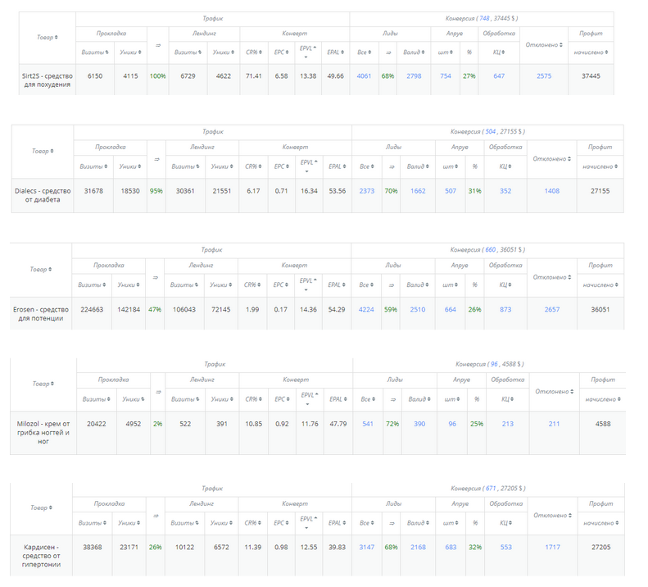The height and width of the screenshot is (587, 648).
Task: Sort Erosen table by EPAL column
Action: tap(337, 284)
